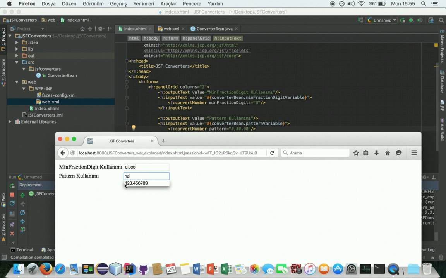This screenshot has height=278, width=446.
Task: Collapse the src folder
Action: coord(17,62)
